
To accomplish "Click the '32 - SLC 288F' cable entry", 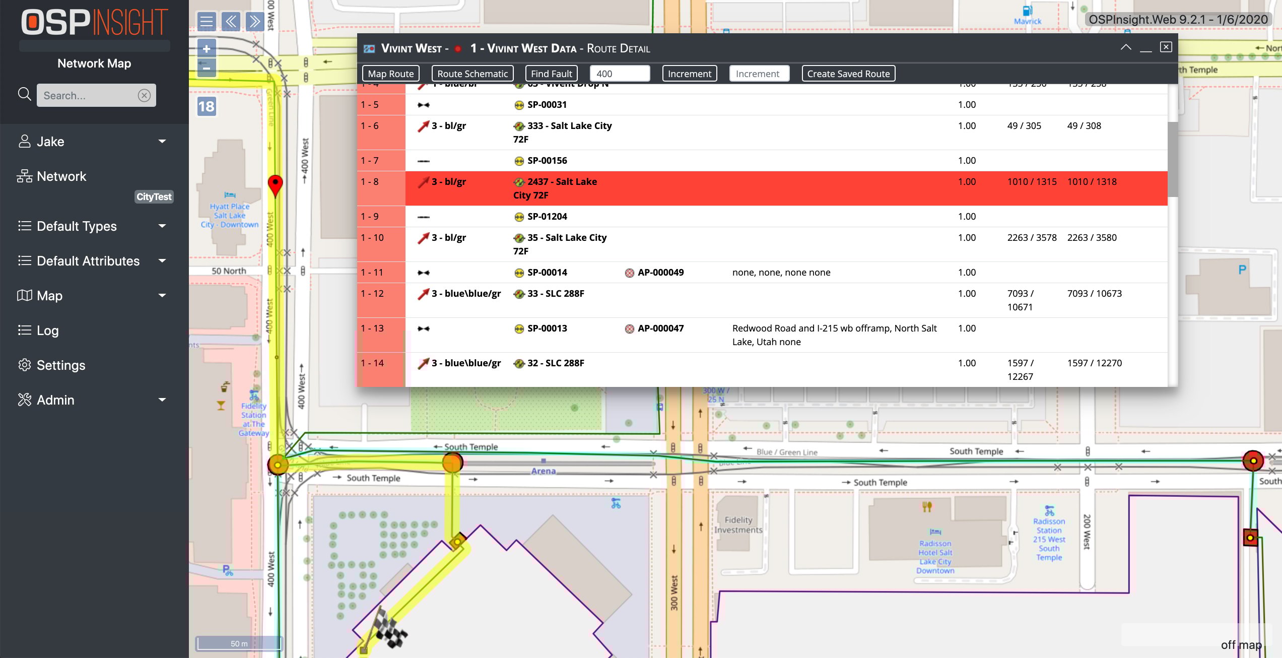I will click(x=556, y=363).
